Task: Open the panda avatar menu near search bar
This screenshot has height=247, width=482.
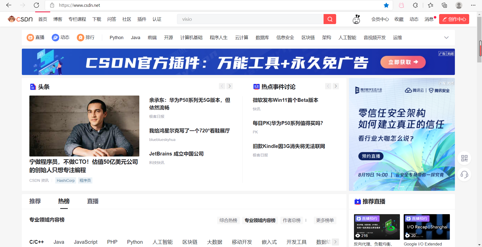Action: (356, 19)
